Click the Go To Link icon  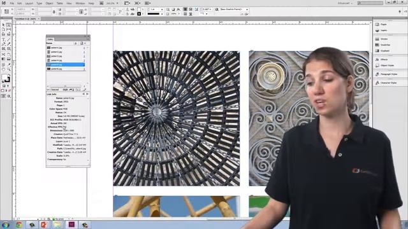71,90
